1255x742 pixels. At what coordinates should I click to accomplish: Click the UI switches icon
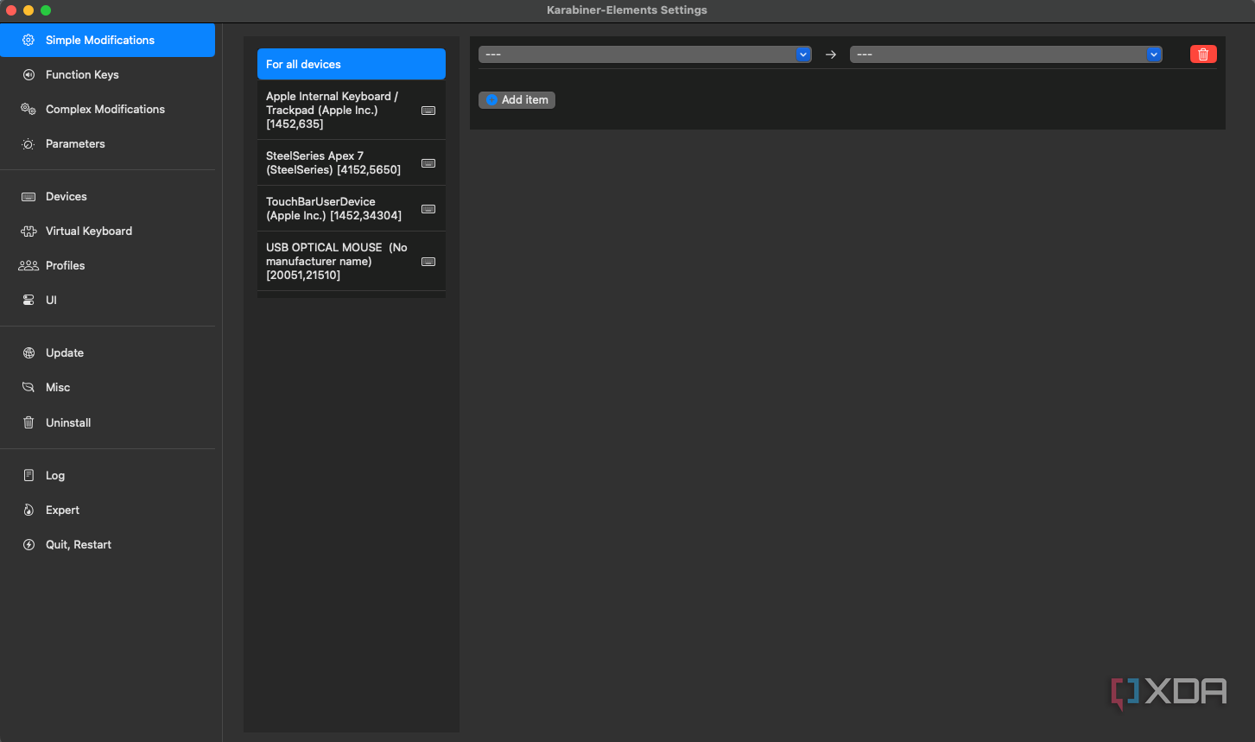29,301
